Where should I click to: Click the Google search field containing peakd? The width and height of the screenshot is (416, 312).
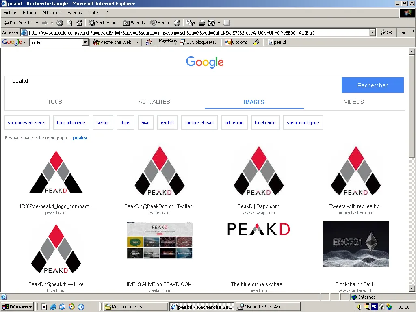173,85
